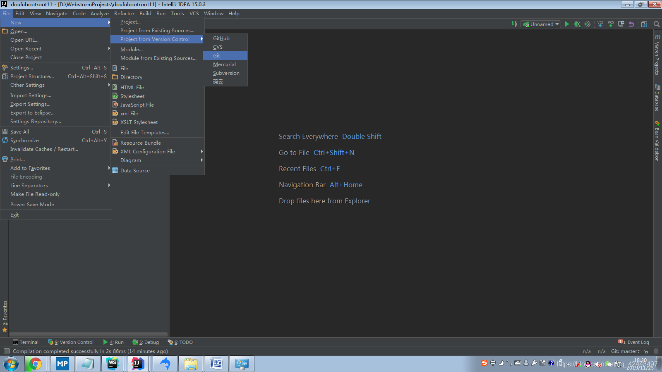Choose Mercurial from version control submenu
The height and width of the screenshot is (372, 662).
pyautogui.click(x=225, y=64)
